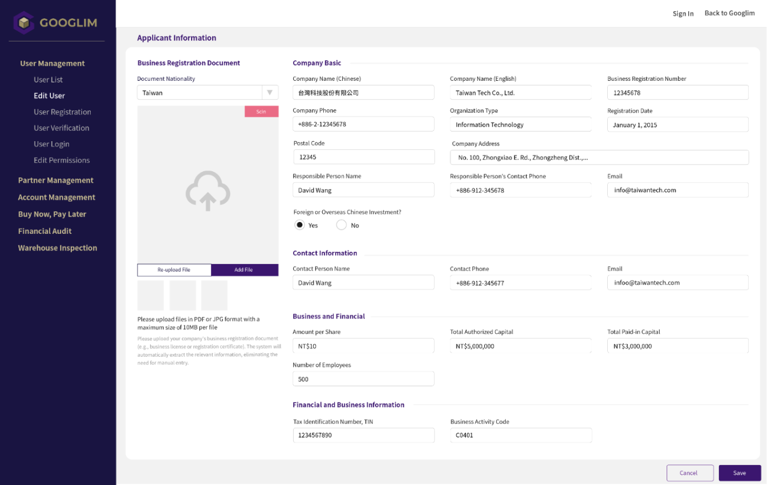The height and width of the screenshot is (485, 767).
Task: Click the Company Address field
Action: tap(599, 157)
